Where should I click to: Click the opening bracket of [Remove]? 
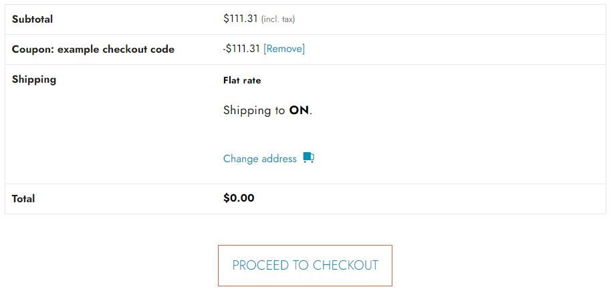click(x=265, y=49)
